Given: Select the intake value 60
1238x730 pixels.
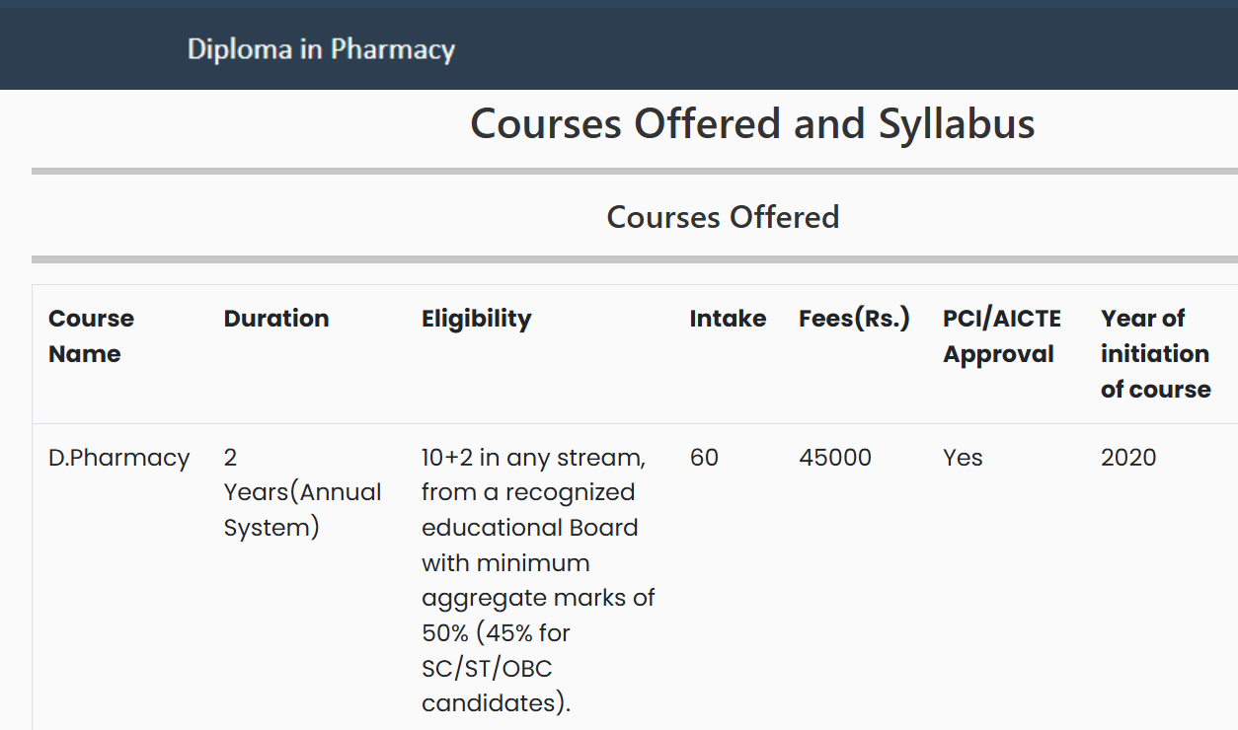Looking at the screenshot, I should tap(704, 458).
